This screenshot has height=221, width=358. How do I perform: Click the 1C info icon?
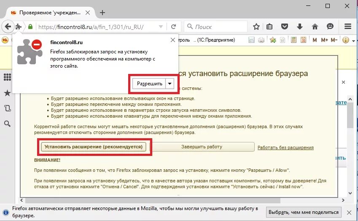346,40
